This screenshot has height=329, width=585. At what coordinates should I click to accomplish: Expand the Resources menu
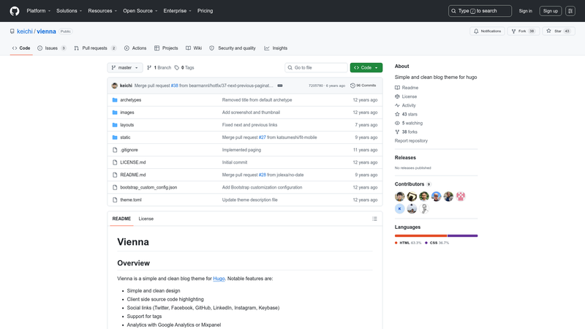[102, 11]
